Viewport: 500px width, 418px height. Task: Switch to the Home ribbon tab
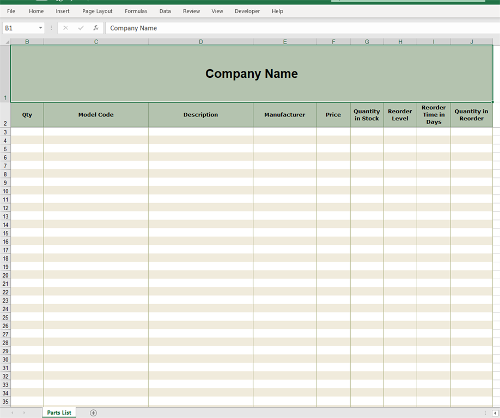pyautogui.click(x=36, y=11)
